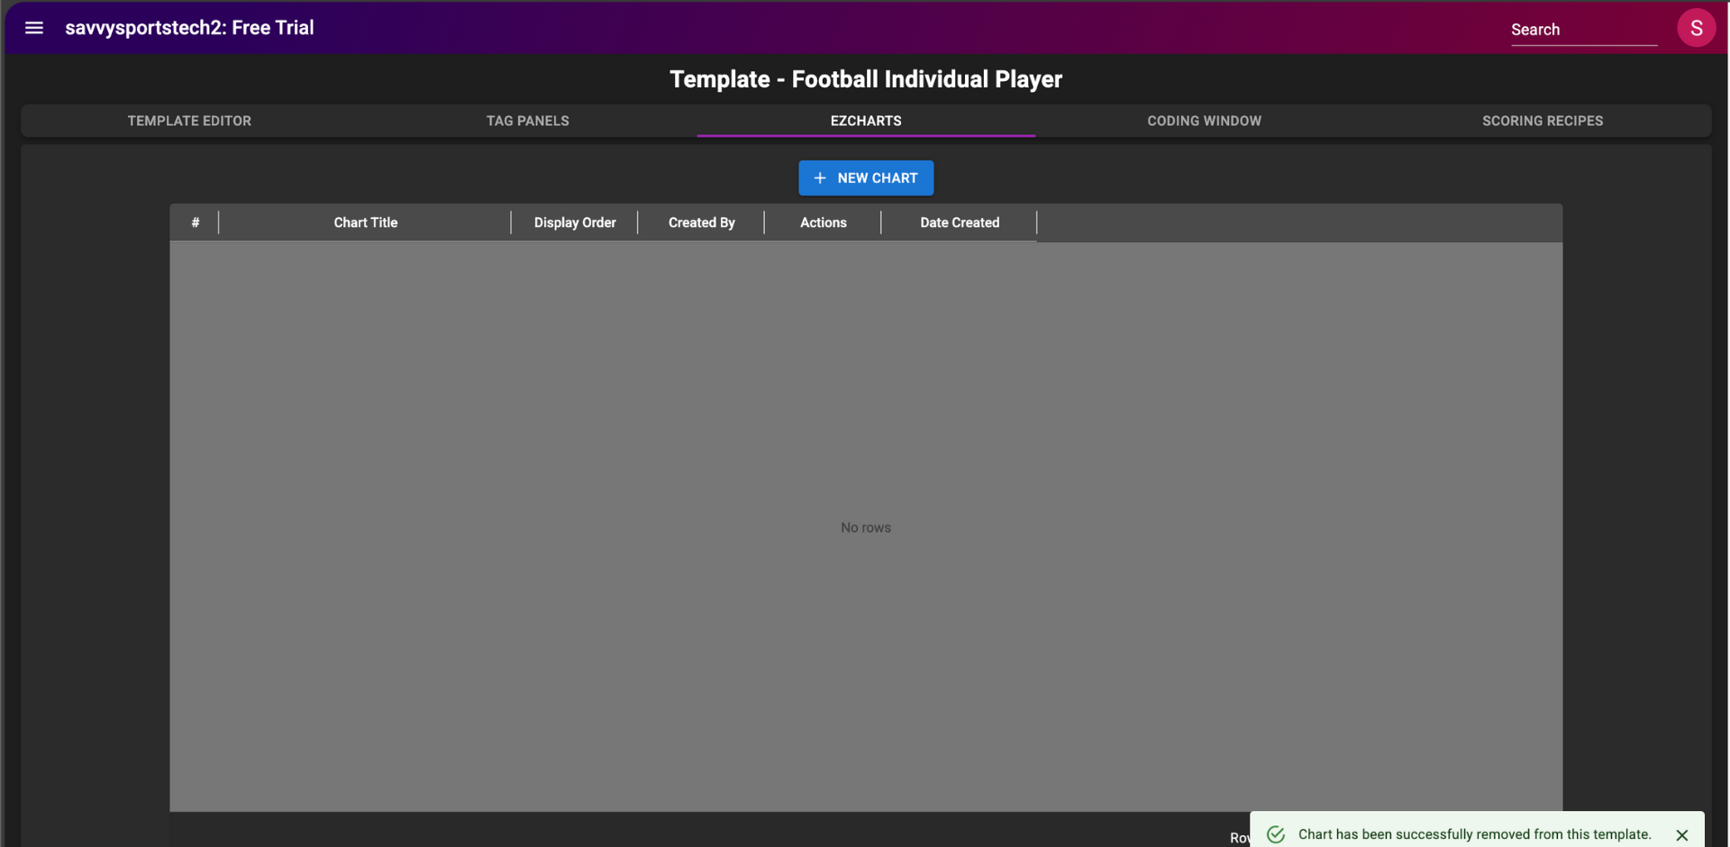Create a chart with New Chart button
Screen dimensions: 1730x847
click(865, 178)
